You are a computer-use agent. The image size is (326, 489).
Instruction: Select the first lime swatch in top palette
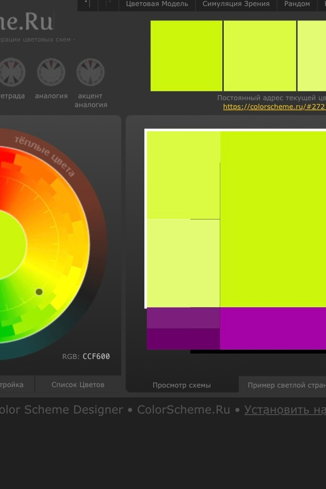tap(186, 56)
